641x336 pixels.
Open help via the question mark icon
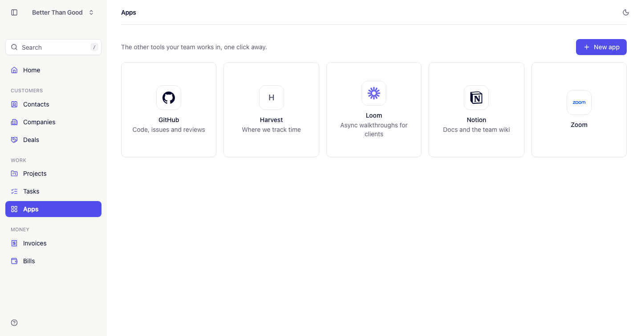pyautogui.click(x=14, y=323)
